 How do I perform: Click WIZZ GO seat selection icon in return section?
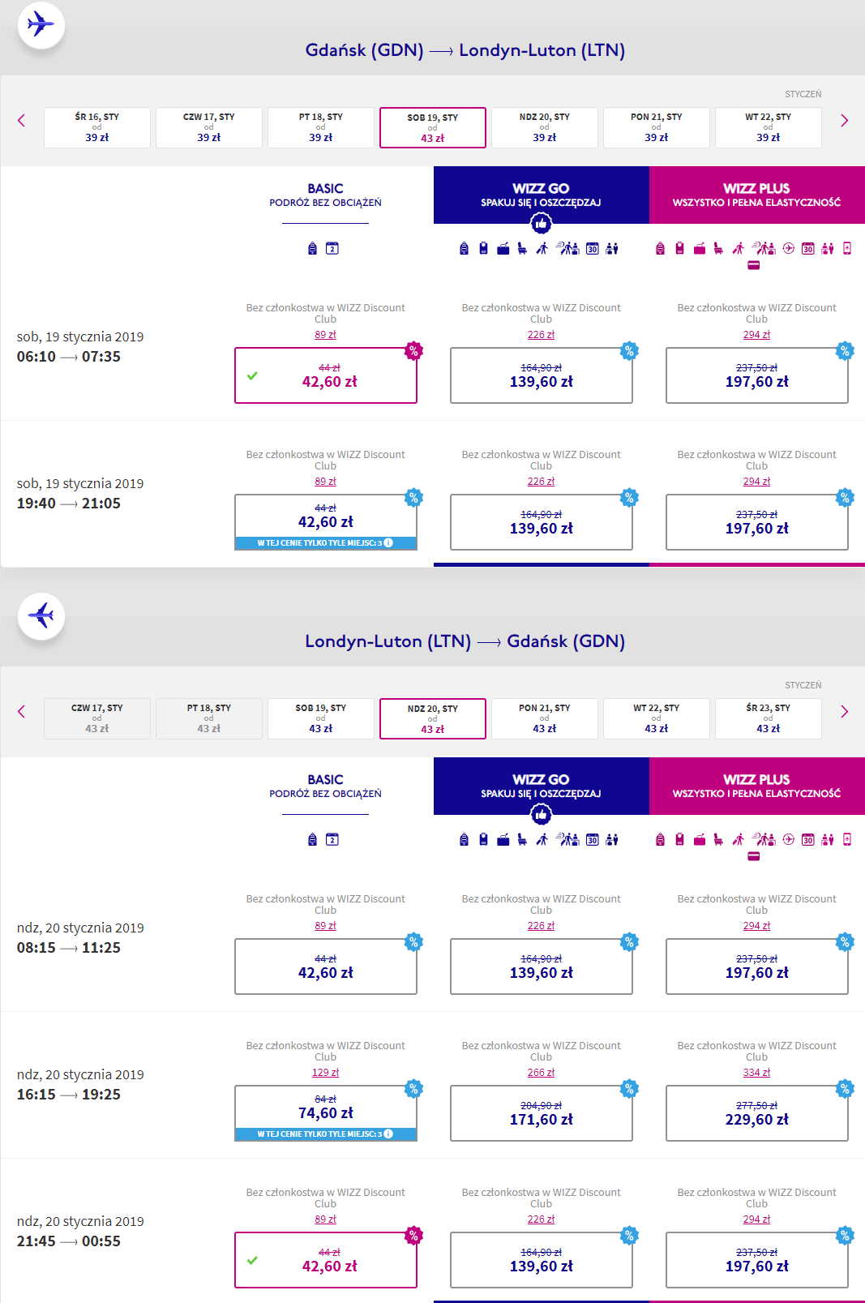click(x=522, y=839)
